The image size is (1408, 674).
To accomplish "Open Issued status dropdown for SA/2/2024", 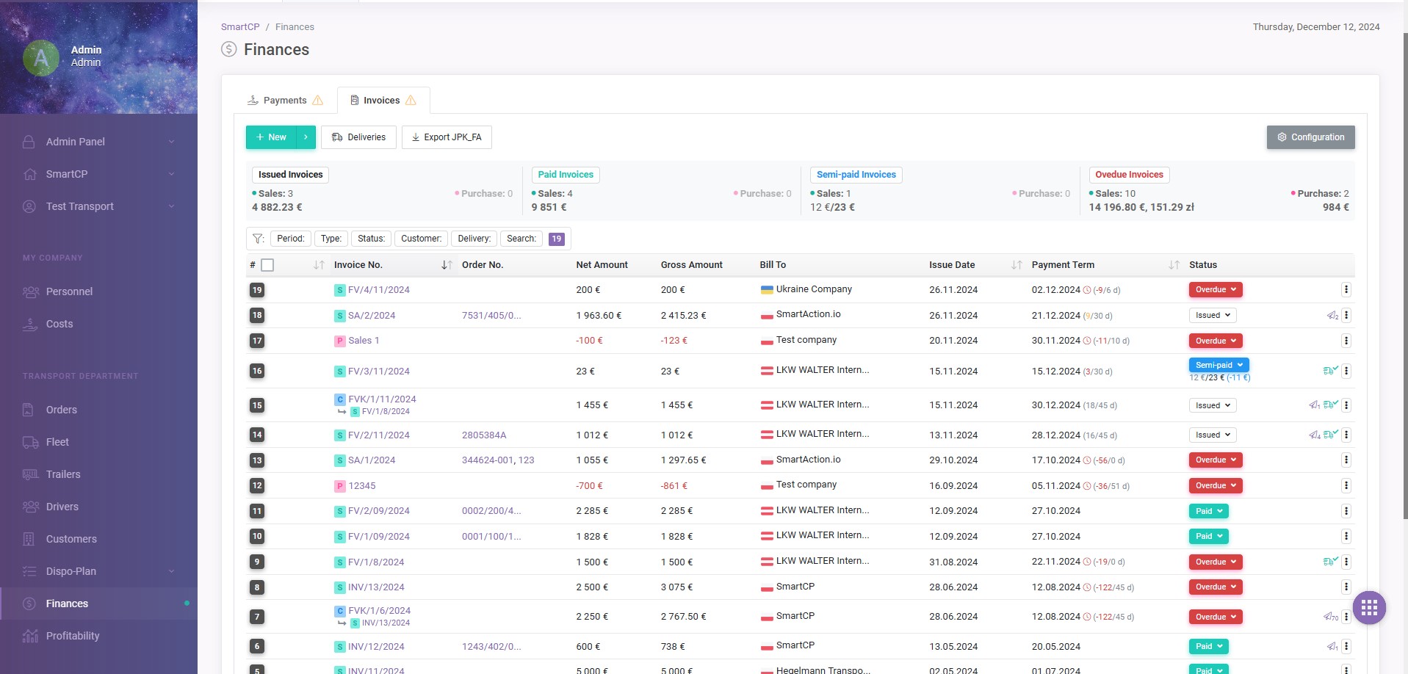I will [x=1213, y=315].
